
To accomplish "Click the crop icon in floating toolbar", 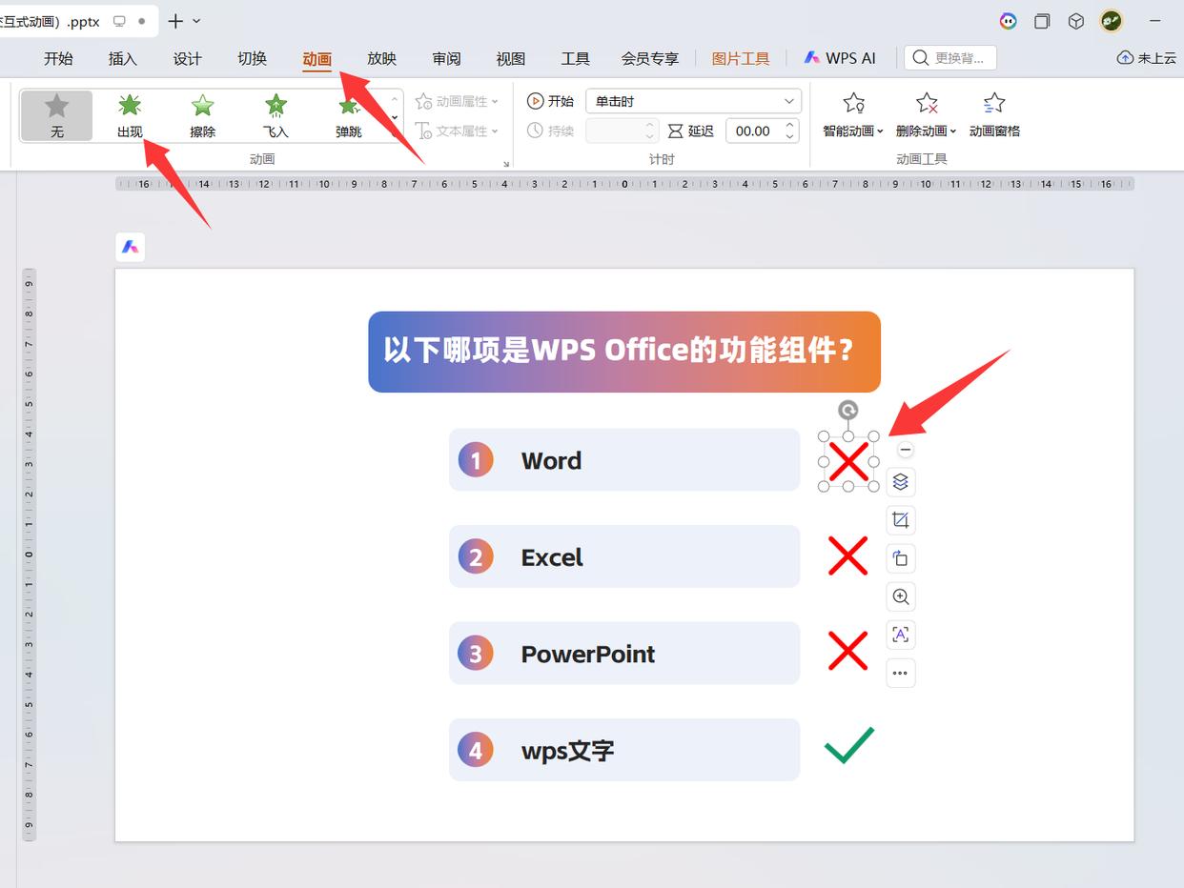I will (x=900, y=520).
